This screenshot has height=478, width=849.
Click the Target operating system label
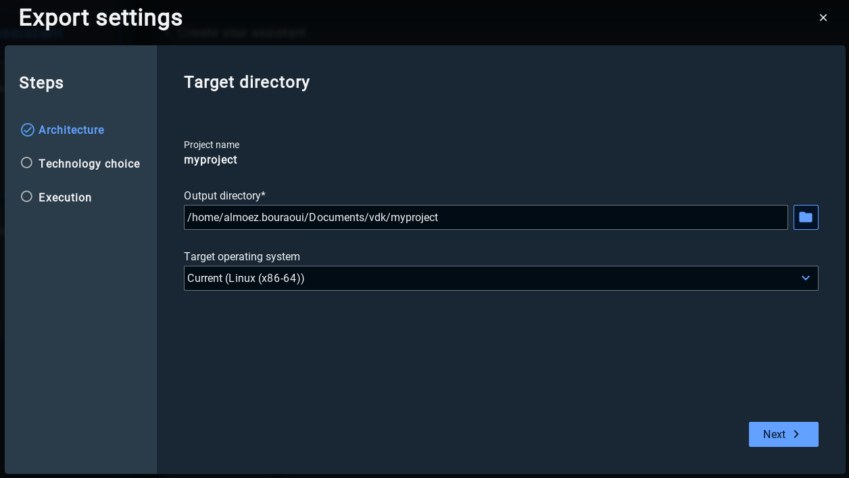(242, 256)
